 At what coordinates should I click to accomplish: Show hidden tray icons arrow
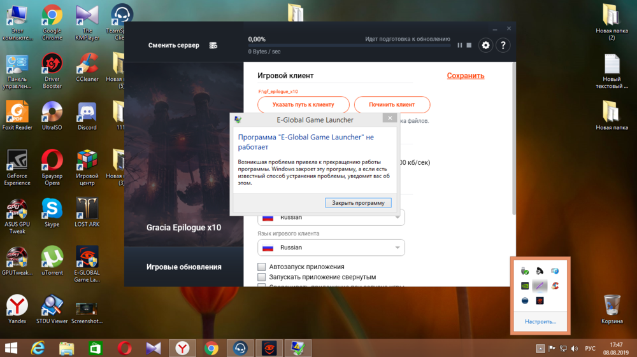pos(540,349)
